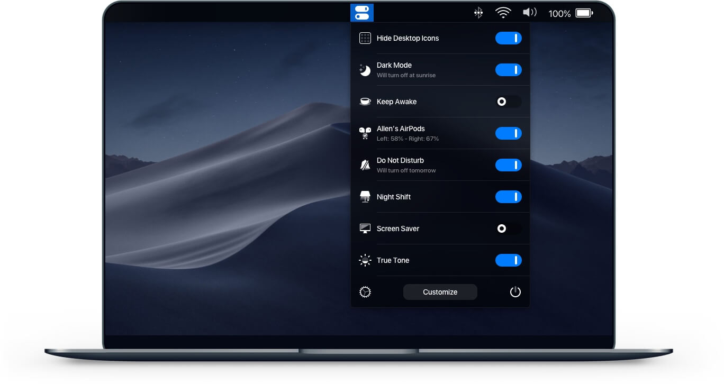Enable the Keep Awake switch
Screen dimensions: 724x384
(x=508, y=102)
